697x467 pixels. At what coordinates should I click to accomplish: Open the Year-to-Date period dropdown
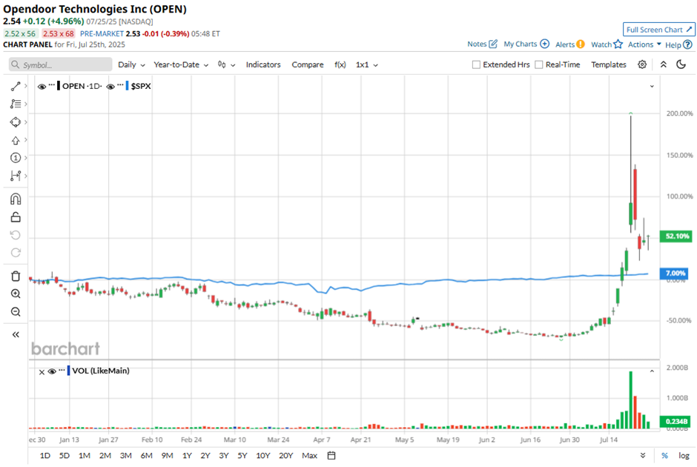pyautogui.click(x=181, y=65)
